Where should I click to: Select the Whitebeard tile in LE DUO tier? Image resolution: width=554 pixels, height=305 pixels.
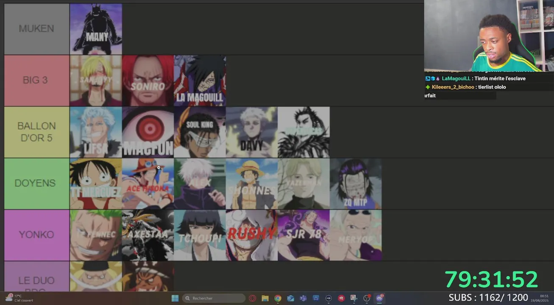(96, 276)
